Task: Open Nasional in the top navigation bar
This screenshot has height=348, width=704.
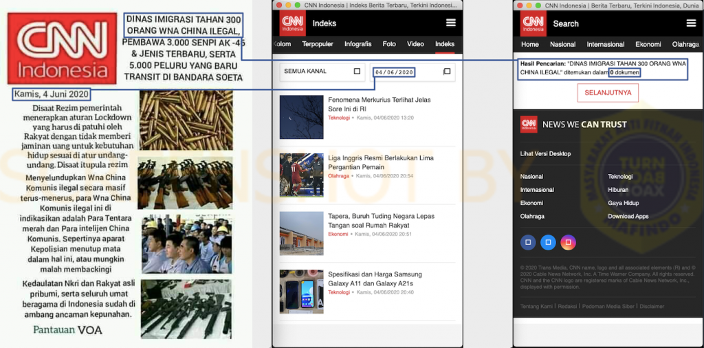Action: pyautogui.click(x=562, y=45)
